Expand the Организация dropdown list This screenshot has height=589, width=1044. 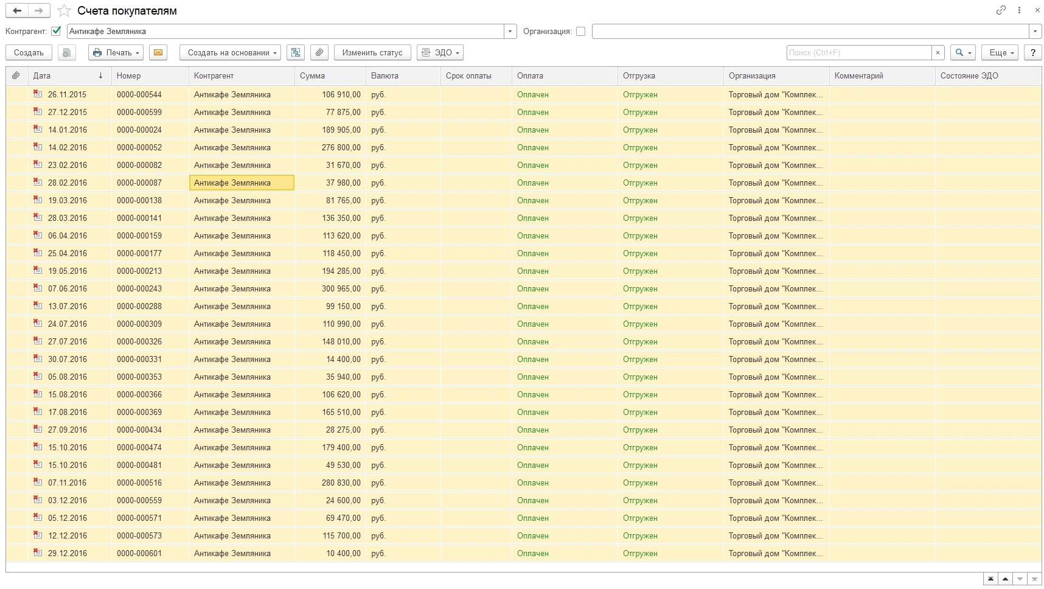click(1035, 31)
